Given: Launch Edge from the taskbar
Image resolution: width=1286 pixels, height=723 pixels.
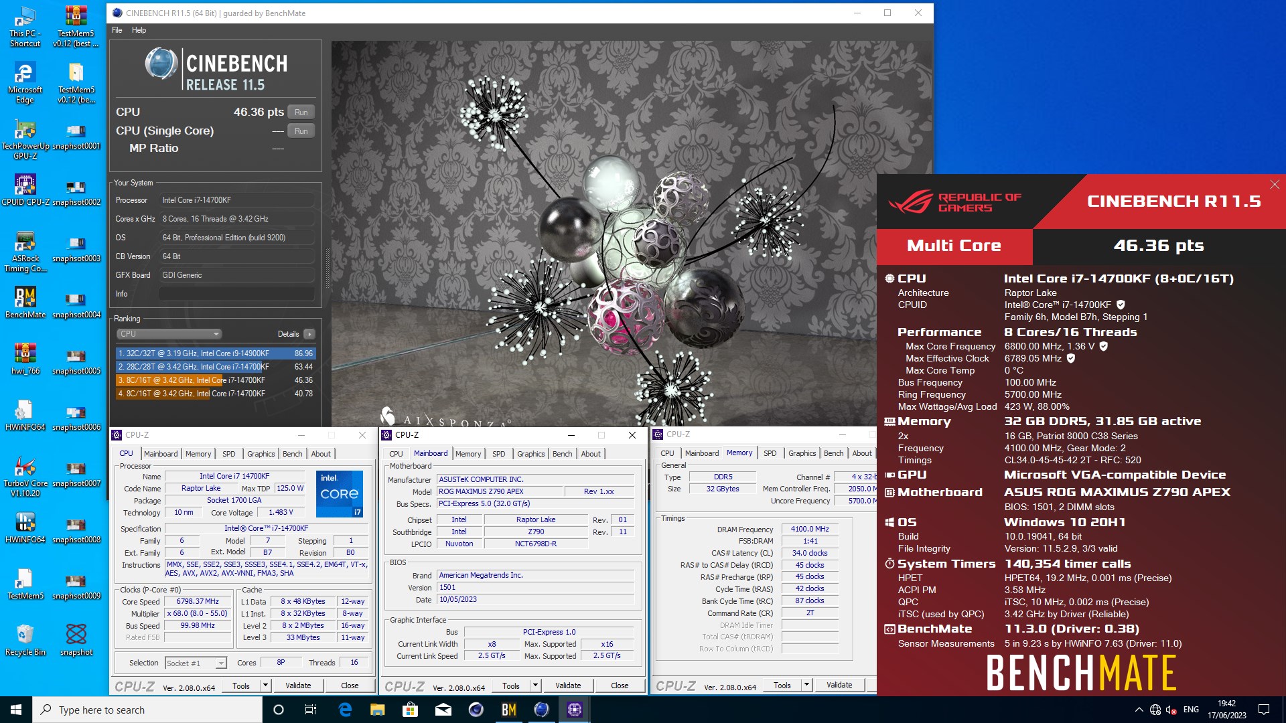Looking at the screenshot, I should point(345,710).
